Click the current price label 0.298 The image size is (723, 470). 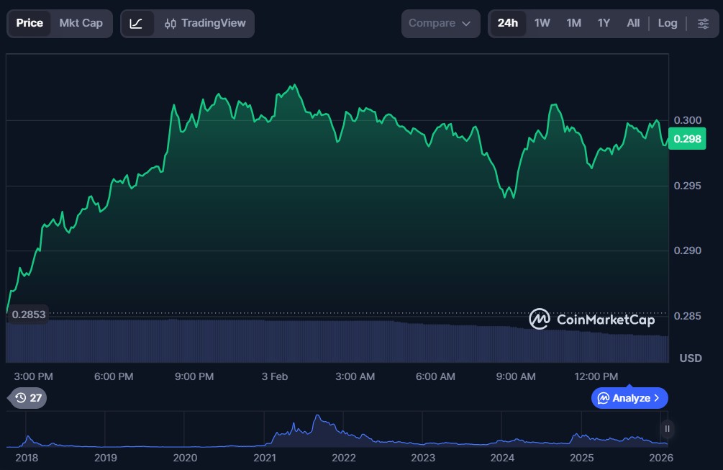pos(687,139)
